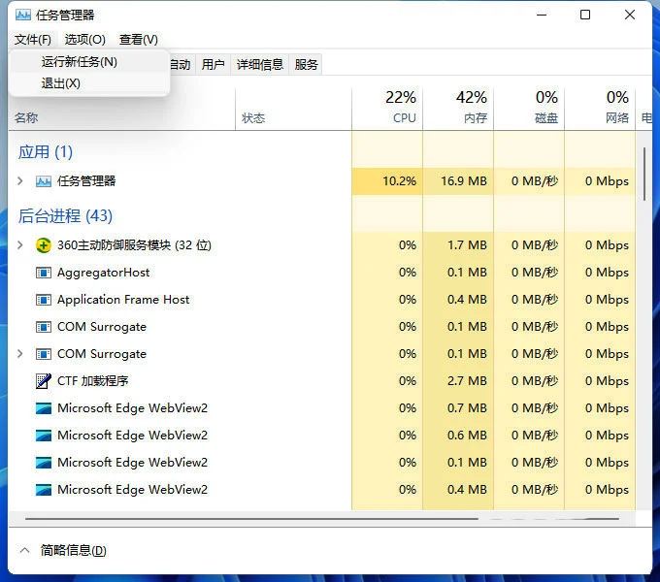The height and width of the screenshot is (582, 660).
Task: Close the Task Manager window
Action: [x=630, y=16]
